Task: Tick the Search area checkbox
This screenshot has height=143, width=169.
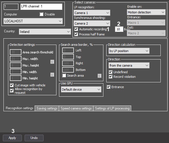Action: pos(64,76)
